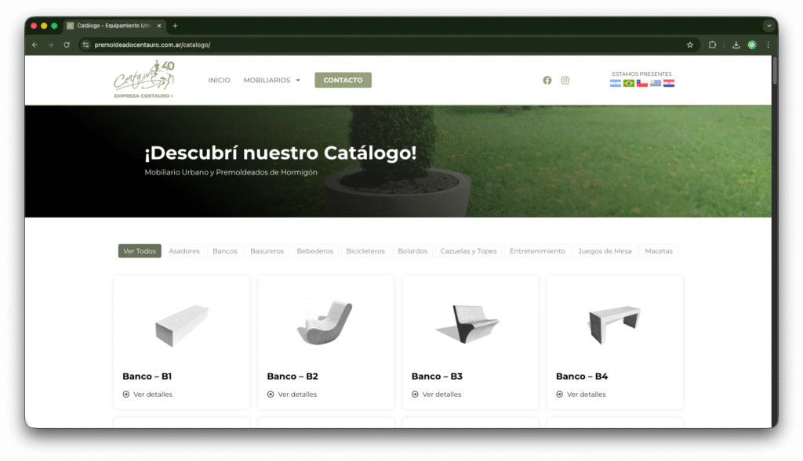Open browser extensions puzzle icon
This screenshot has height=461, width=803.
tap(713, 45)
